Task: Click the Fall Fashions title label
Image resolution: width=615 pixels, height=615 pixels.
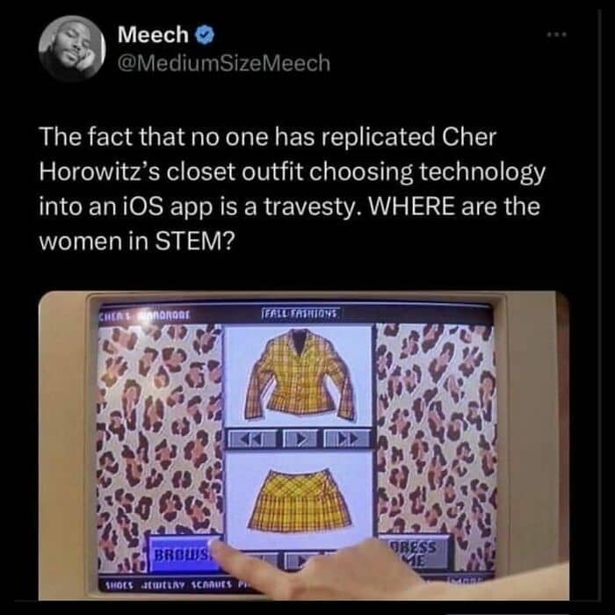Action: pyautogui.click(x=300, y=314)
